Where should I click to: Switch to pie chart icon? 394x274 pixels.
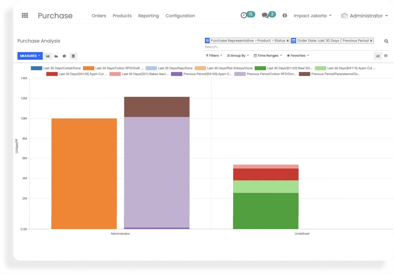(65, 56)
